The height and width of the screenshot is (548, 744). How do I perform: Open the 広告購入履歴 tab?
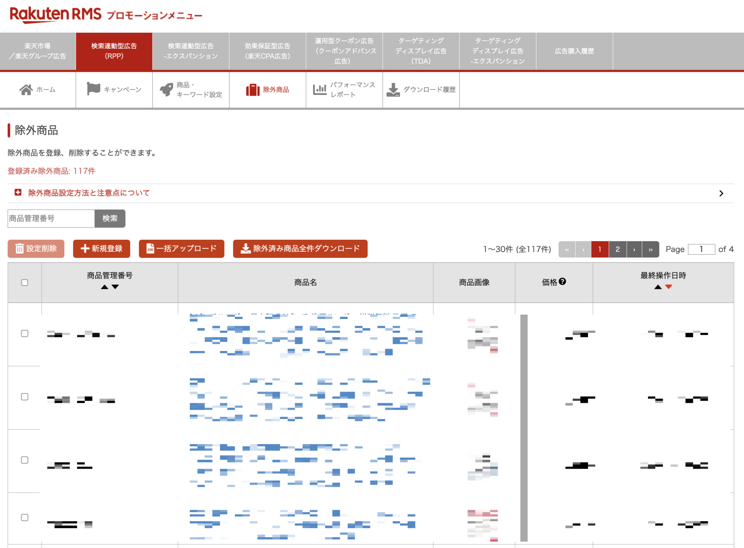tap(574, 51)
